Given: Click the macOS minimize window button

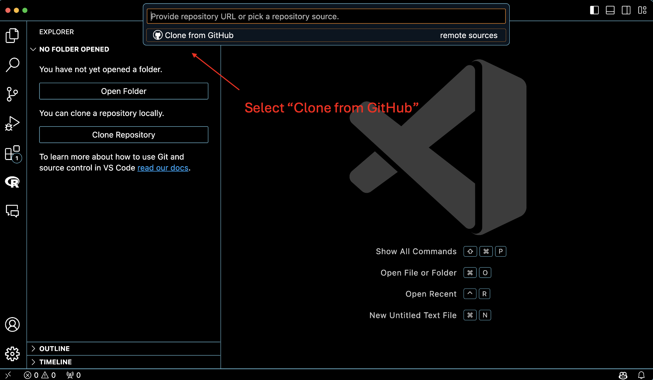Looking at the screenshot, I should [16, 10].
